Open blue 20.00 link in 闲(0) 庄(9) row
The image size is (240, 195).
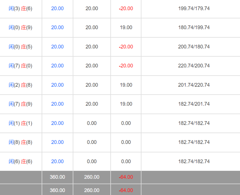57,27
